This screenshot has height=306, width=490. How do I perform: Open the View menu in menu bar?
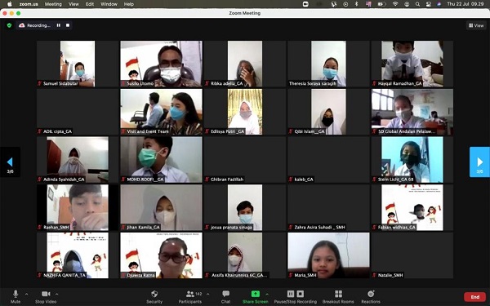tap(73, 4)
